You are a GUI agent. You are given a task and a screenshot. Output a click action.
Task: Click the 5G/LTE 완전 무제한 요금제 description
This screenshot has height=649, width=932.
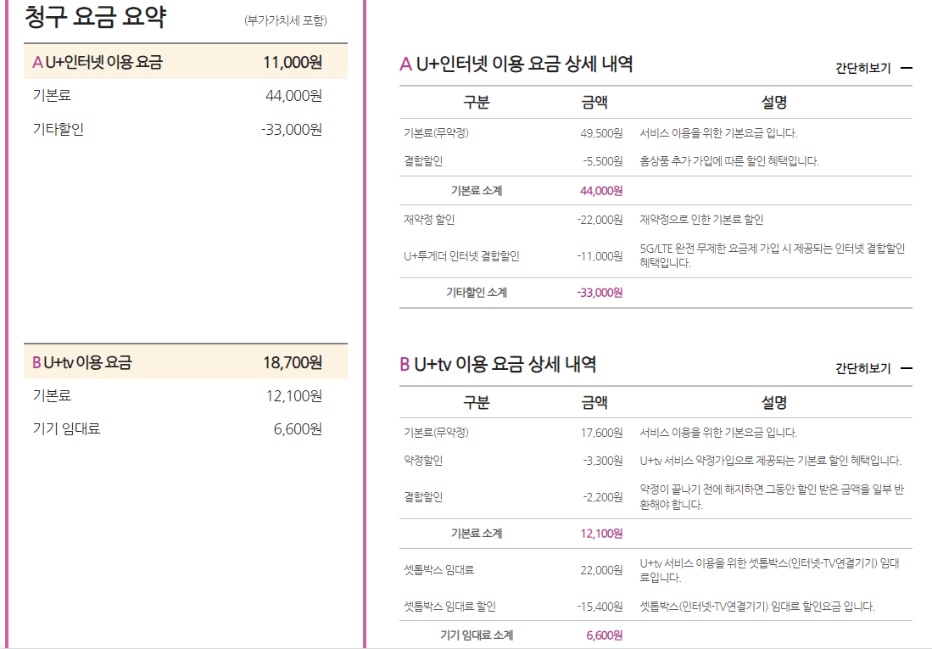pyautogui.click(x=772, y=256)
